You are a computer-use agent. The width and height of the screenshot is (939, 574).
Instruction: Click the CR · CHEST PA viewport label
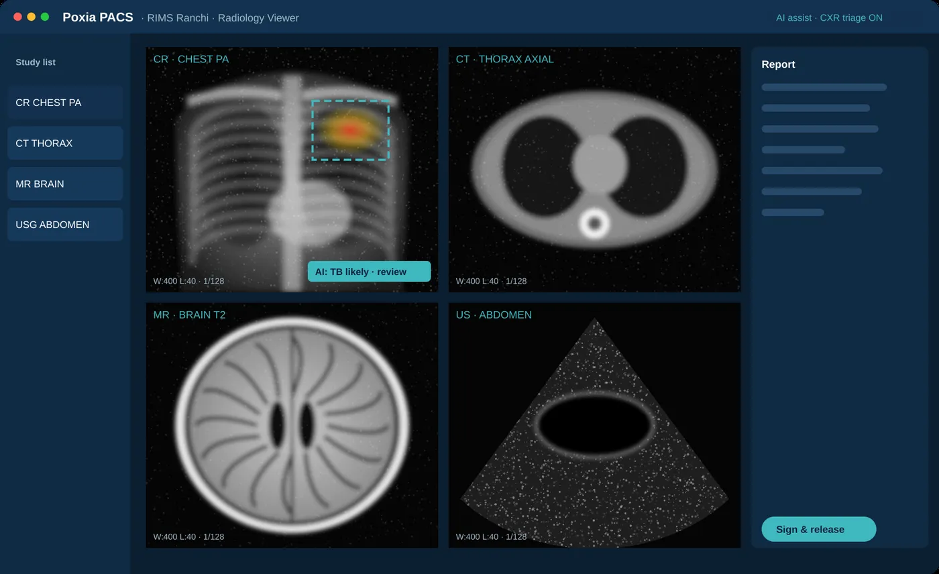pyautogui.click(x=191, y=59)
